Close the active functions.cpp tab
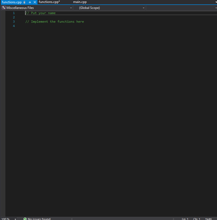 [35, 2]
